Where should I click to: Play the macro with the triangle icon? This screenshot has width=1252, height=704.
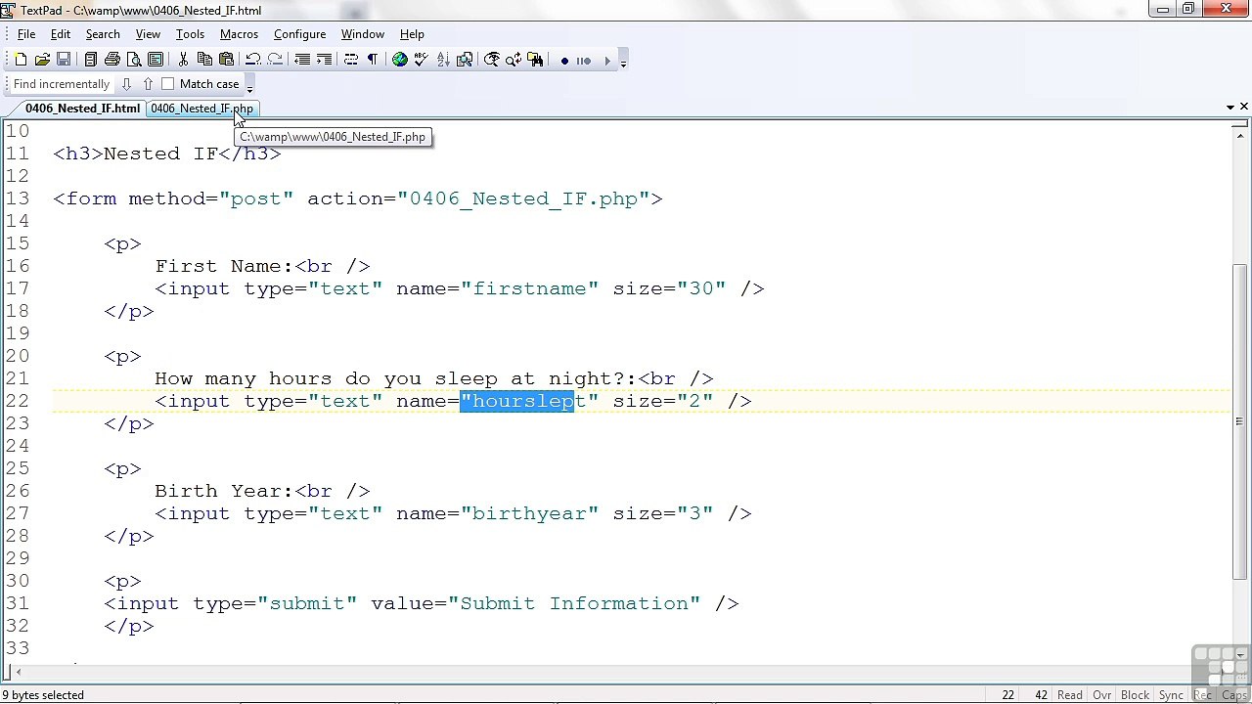click(606, 61)
